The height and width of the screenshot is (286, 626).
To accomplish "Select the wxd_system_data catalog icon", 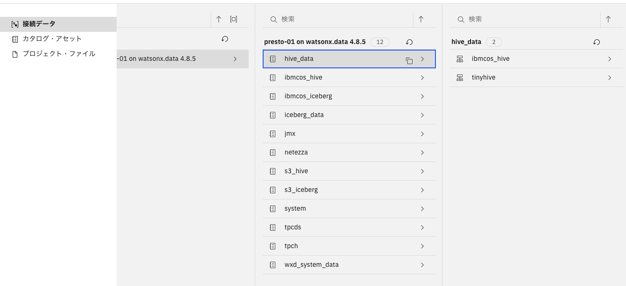I will pos(272,265).
